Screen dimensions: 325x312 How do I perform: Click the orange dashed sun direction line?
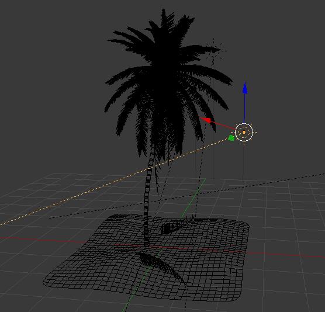click(83, 193)
